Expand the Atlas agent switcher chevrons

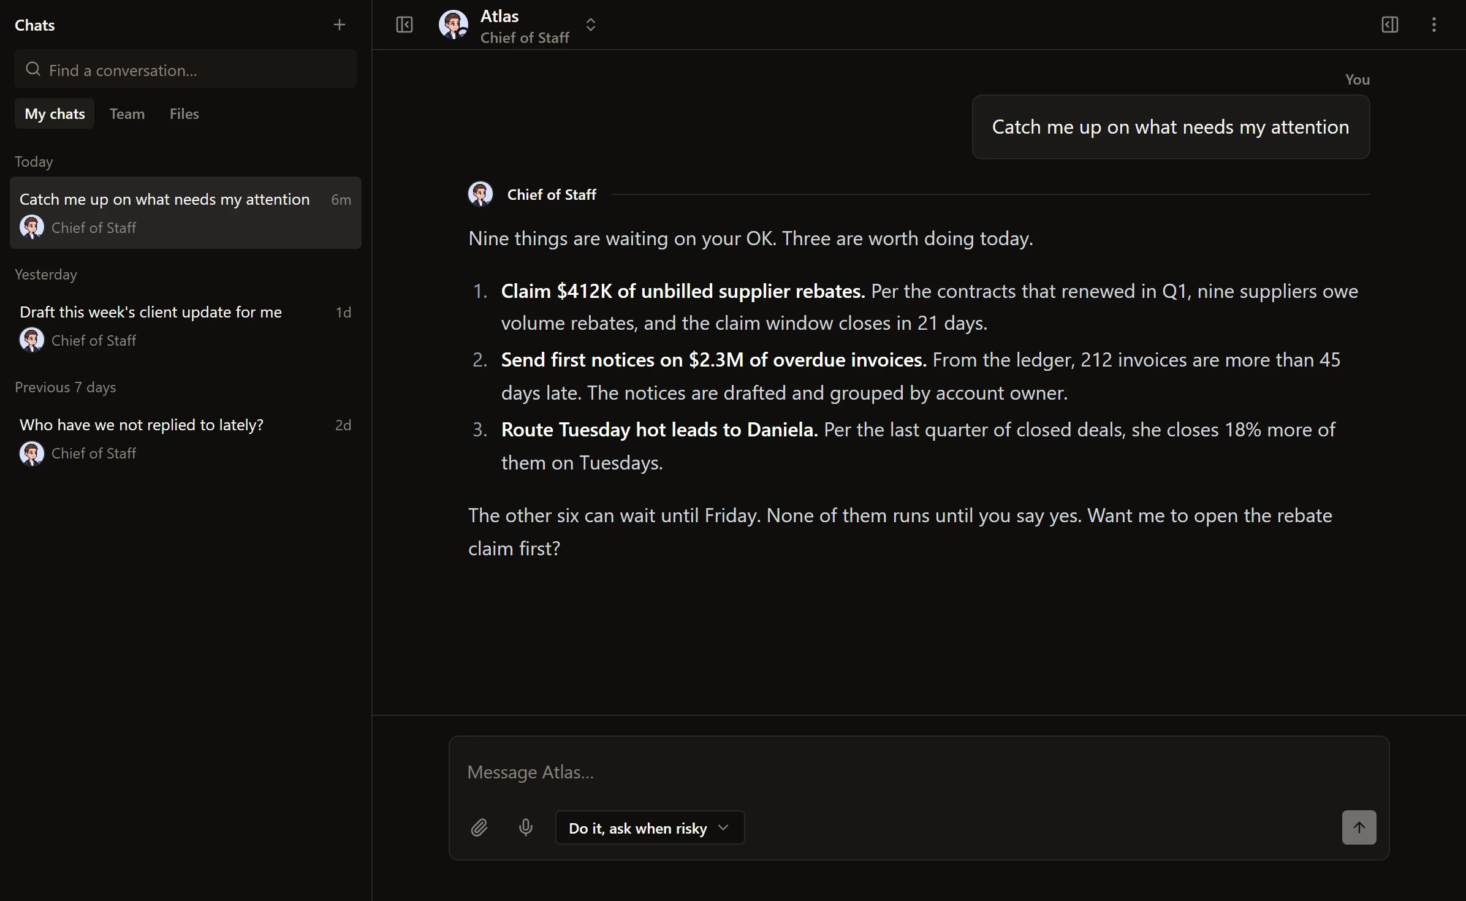[x=591, y=25]
